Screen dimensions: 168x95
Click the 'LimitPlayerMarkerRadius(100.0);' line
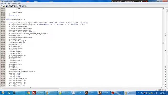(x=22, y=32)
